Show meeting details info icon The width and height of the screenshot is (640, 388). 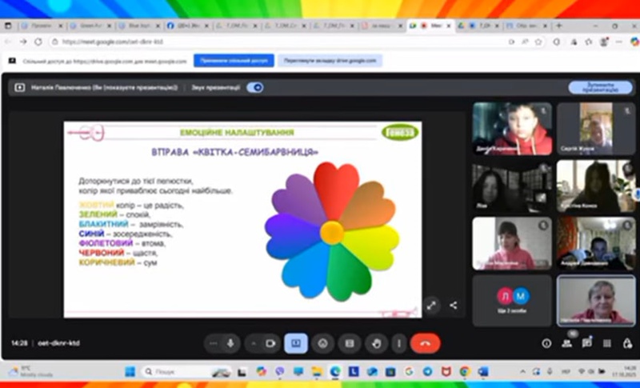547,343
